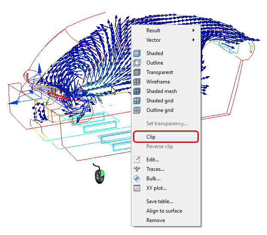Open the Vector menu entry
Screen dimensions: 267x235
166,40
